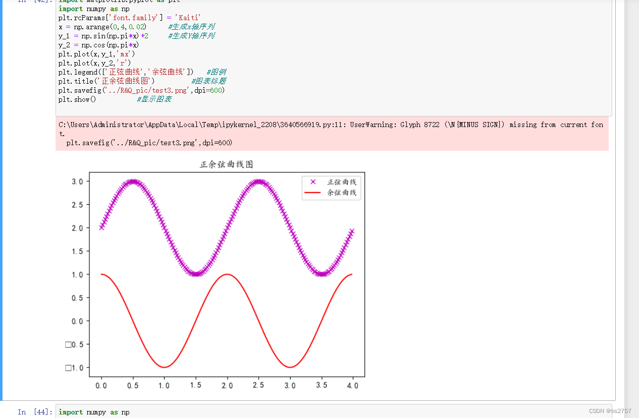Click the UserWarning Glyph 8722 message text
Image resolution: width=639 pixels, height=418 pixels.
331,134
